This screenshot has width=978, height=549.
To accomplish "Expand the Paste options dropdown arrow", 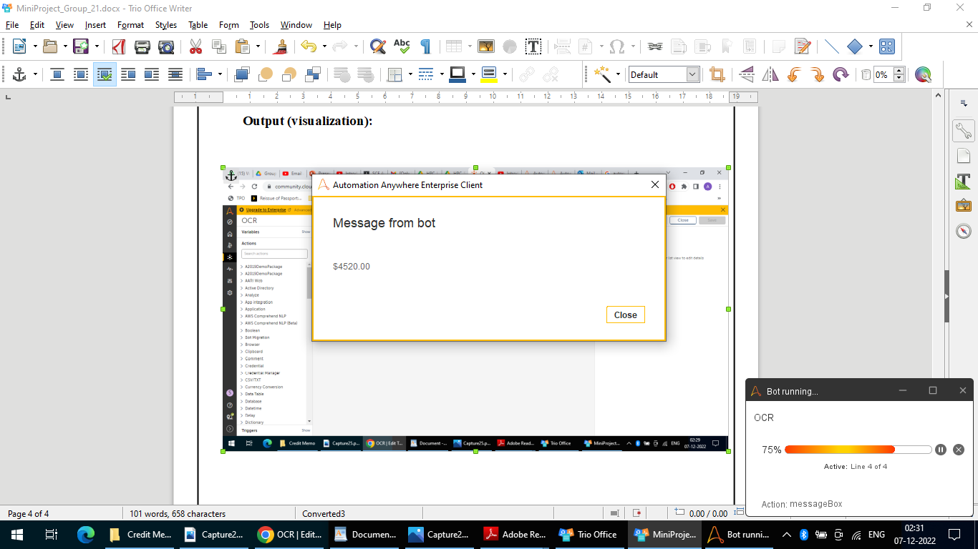I will pyautogui.click(x=258, y=46).
